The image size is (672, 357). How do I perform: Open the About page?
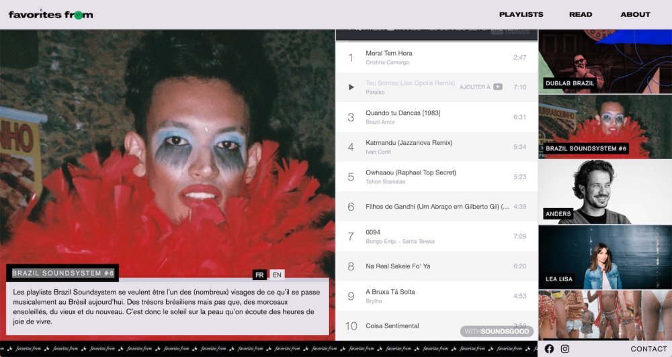click(x=635, y=14)
